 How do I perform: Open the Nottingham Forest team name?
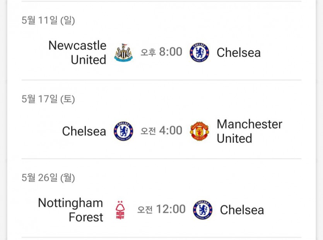click(x=71, y=210)
